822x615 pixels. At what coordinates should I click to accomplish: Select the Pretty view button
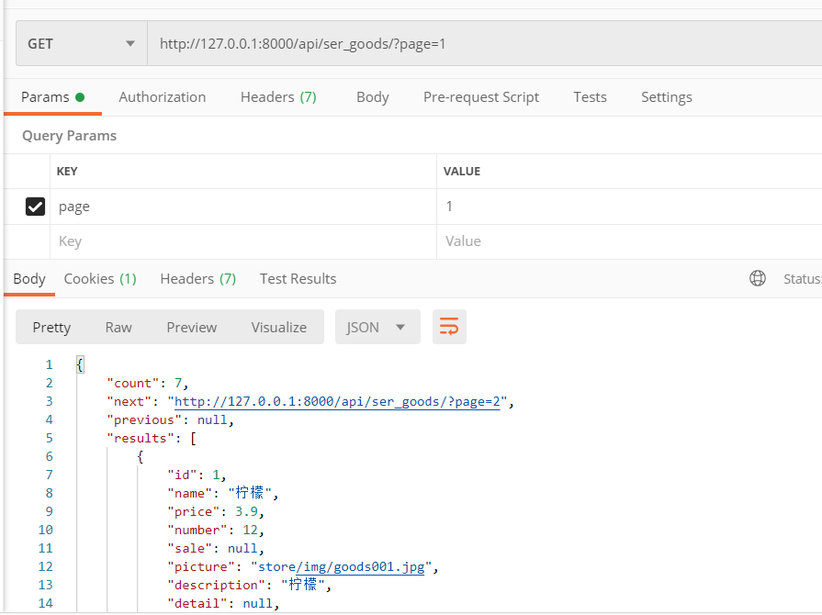coord(51,328)
